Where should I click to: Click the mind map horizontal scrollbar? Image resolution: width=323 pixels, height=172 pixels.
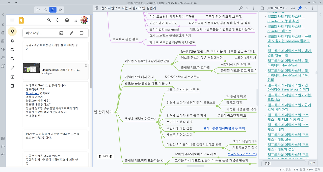coord(195,166)
